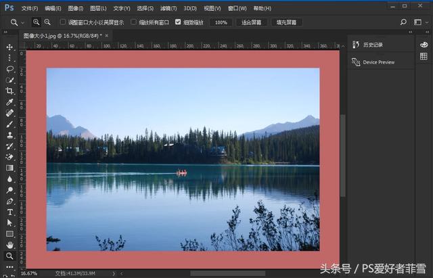
Task: Click the zoom-out magnifier in options bar
Action: [x=47, y=22]
